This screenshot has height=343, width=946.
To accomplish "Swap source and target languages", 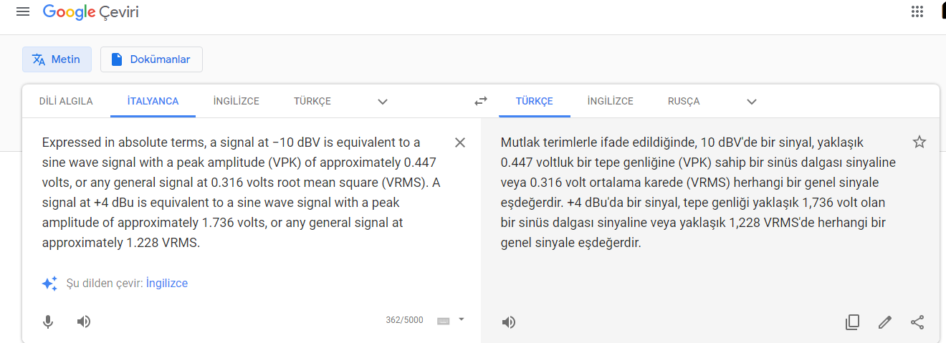I will (x=481, y=102).
